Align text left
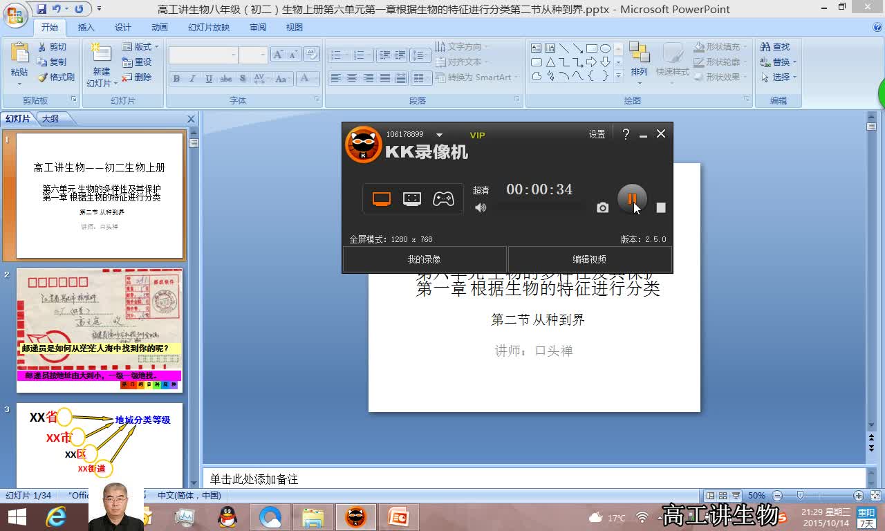Image resolution: width=885 pixels, height=531 pixels. point(335,78)
